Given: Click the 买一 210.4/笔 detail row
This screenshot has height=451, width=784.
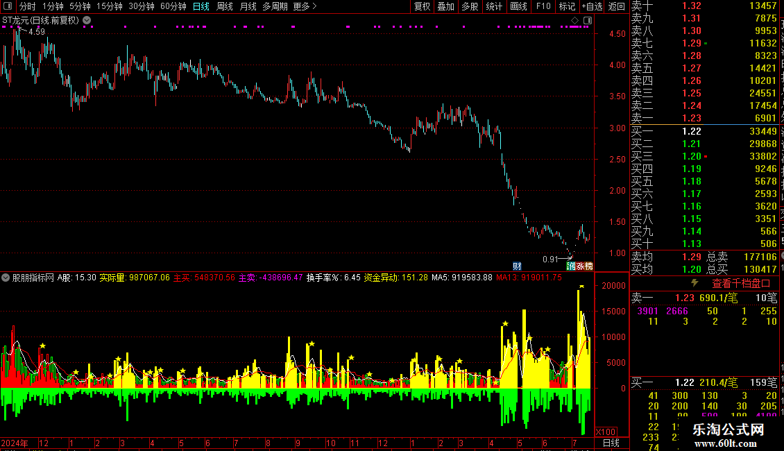Looking at the screenshot, I should tap(704, 383).
